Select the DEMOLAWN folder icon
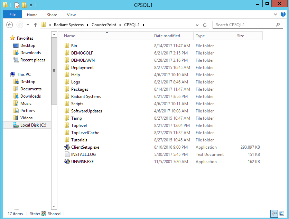 [x=67, y=60]
